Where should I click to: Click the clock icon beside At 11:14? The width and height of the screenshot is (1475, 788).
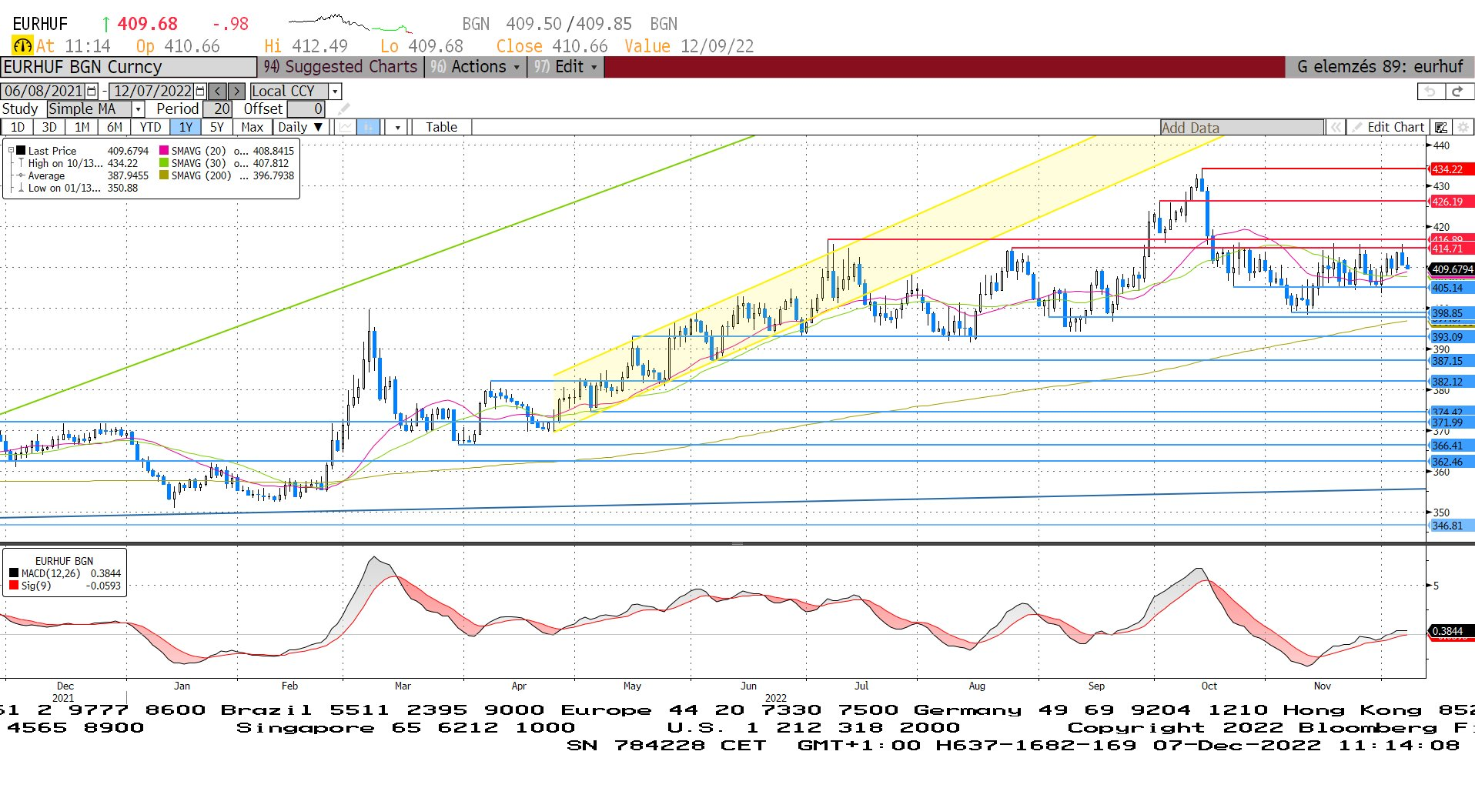(x=22, y=46)
